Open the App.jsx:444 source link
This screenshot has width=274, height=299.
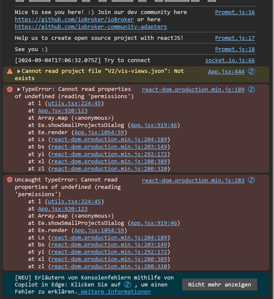(226, 72)
